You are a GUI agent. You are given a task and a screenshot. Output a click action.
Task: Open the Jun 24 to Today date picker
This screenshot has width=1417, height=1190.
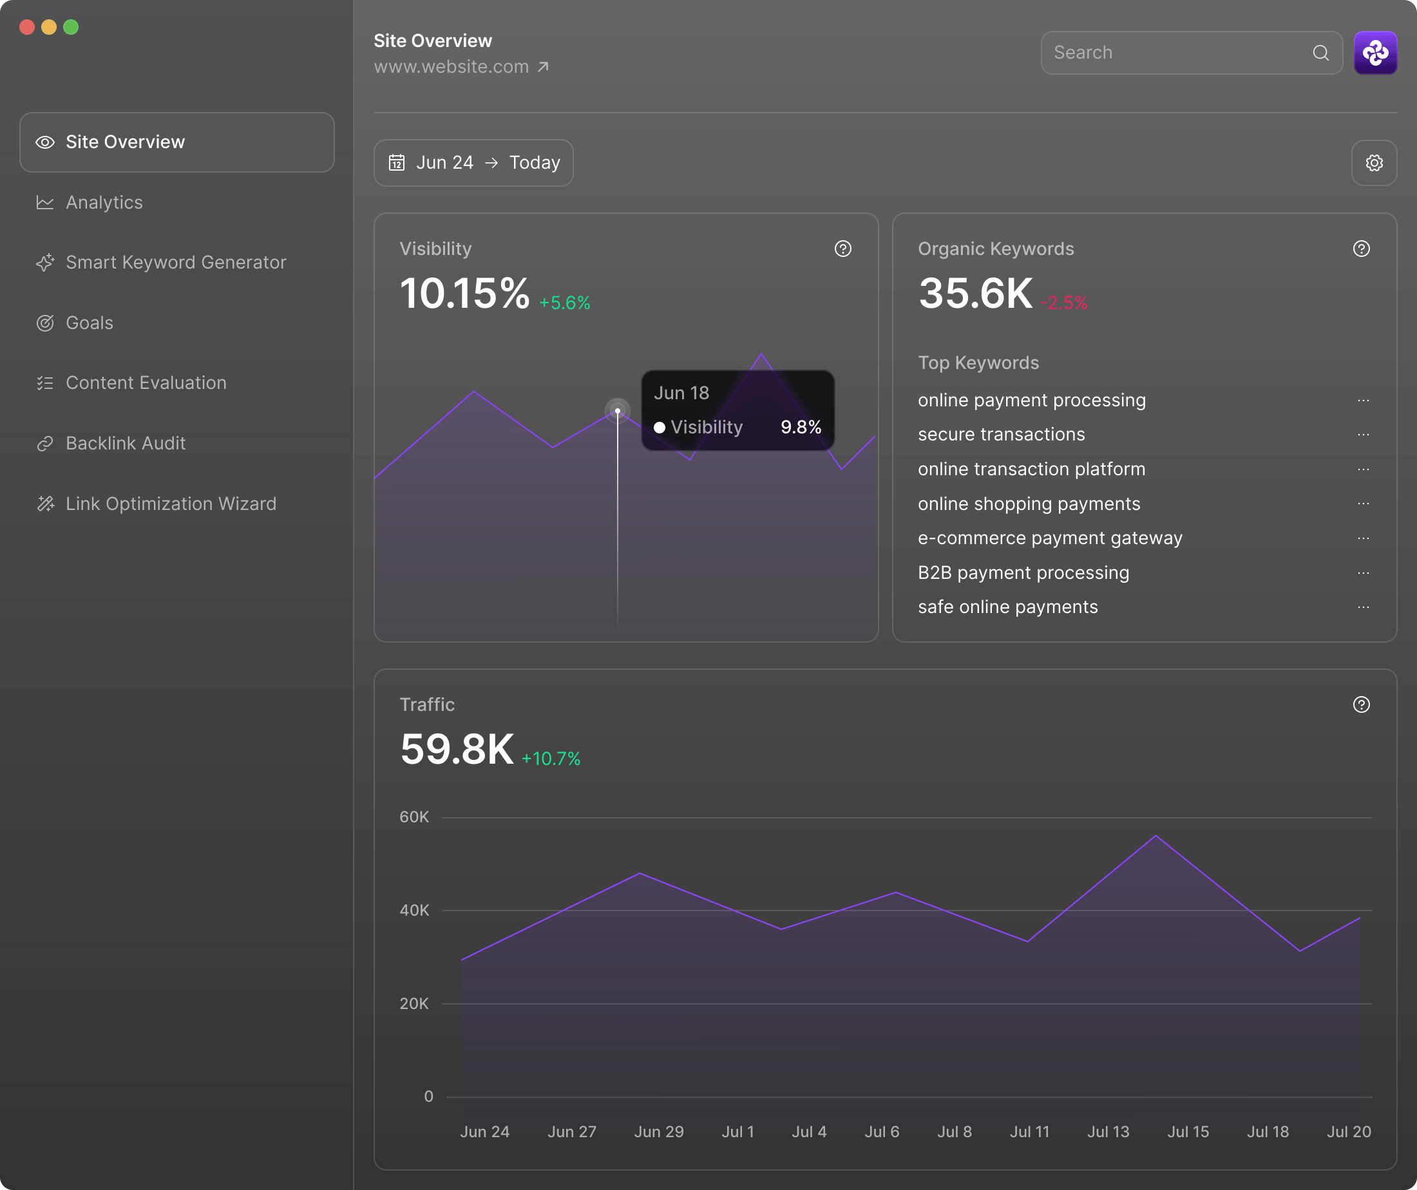click(473, 162)
